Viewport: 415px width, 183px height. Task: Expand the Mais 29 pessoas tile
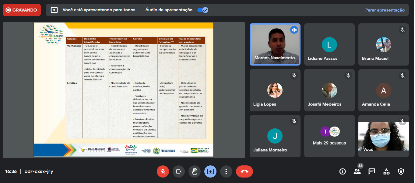329,136
